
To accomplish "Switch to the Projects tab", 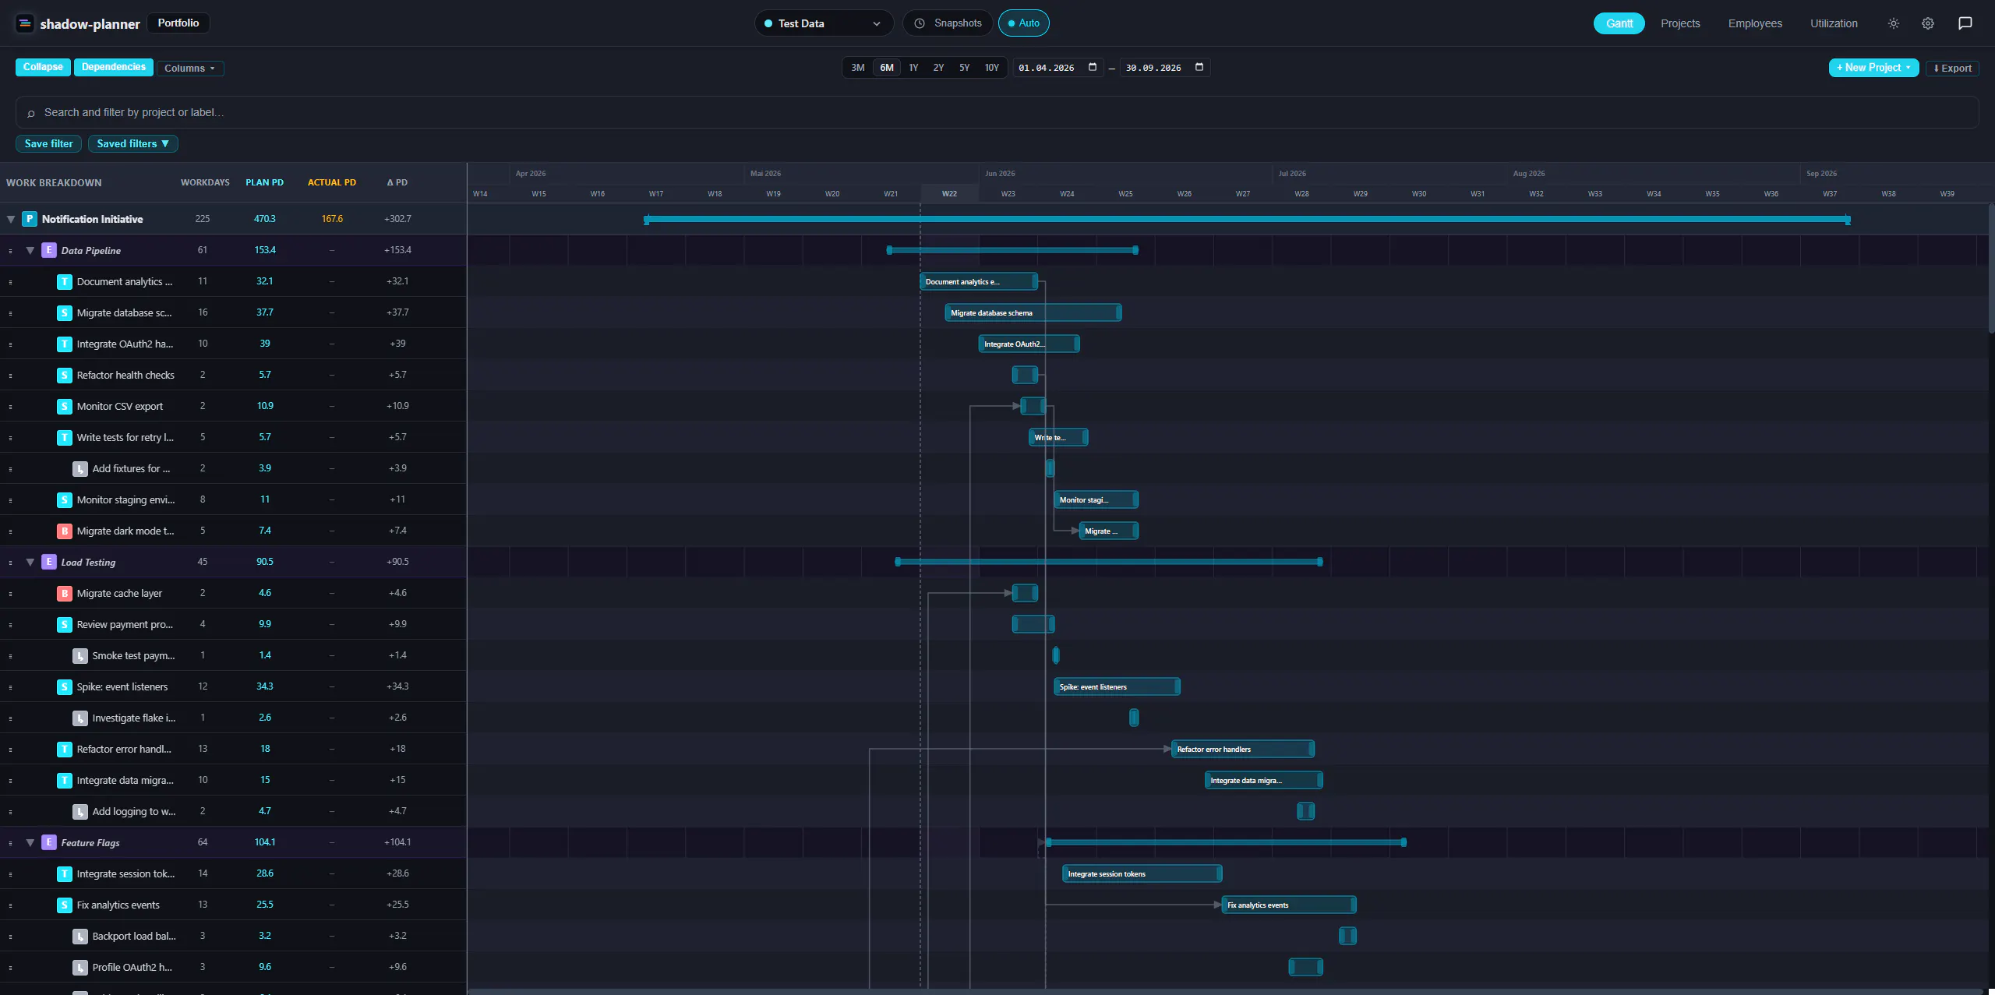I will tap(1680, 23).
